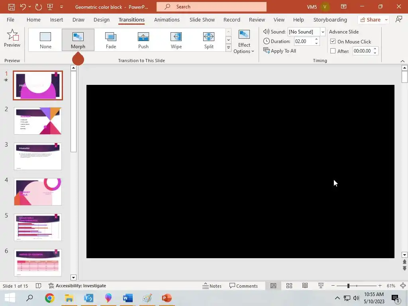The image size is (408, 306).
Task: Apply the Push transition
Action: (143, 40)
